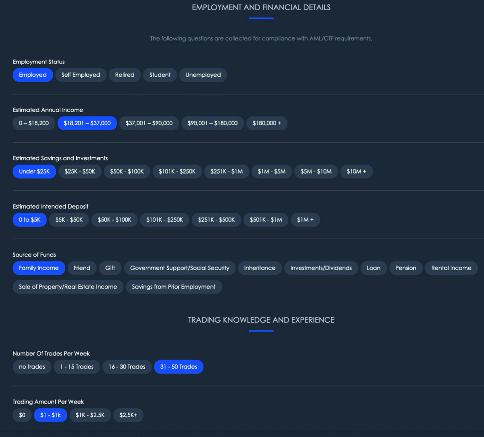Select Unemployed employment status
Viewport: 484px width, 437px height.
click(x=203, y=75)
